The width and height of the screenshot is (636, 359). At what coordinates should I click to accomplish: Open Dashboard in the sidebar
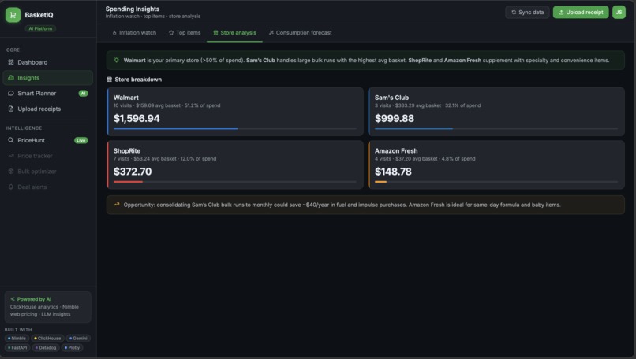point(48,62)
